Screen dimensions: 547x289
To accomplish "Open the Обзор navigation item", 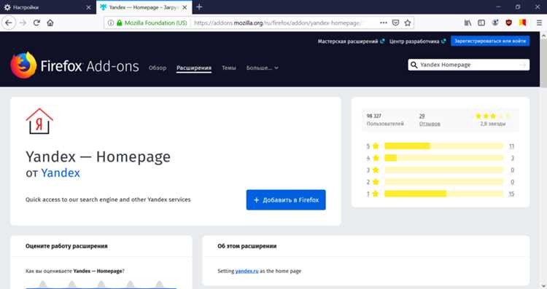I will (158, 68).
